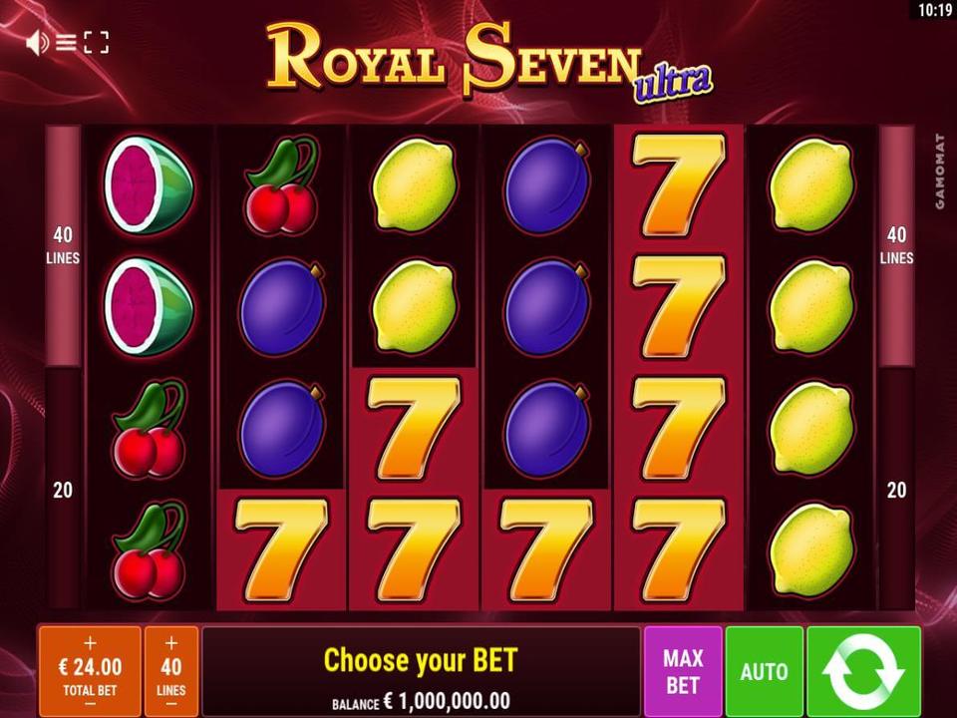
Task: Click the top plum on fourth reel
Action: [547, 185]
